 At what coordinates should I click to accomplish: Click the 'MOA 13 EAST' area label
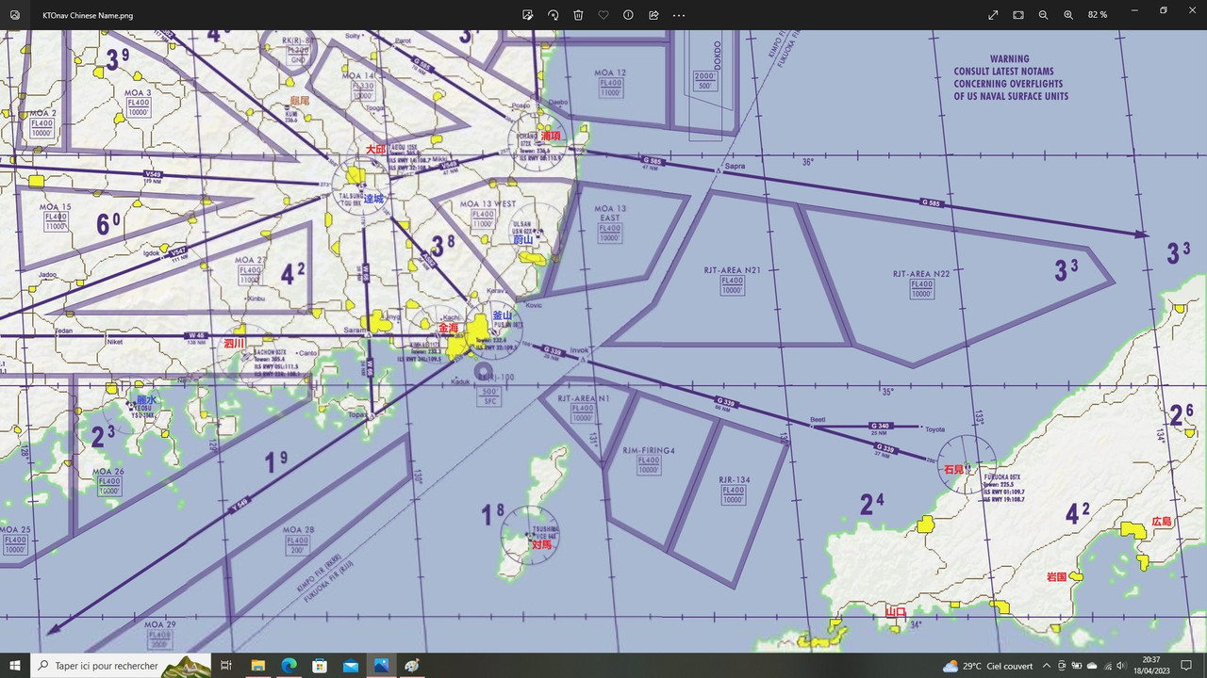tap(610, 213)
